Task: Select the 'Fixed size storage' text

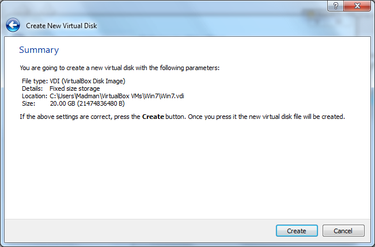Action: [75, 88]
